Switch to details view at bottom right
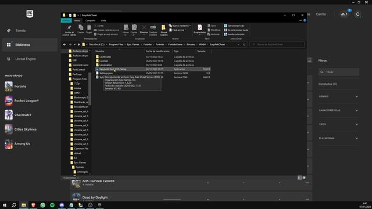Screen dimensions: 372x209 (299, 178)
